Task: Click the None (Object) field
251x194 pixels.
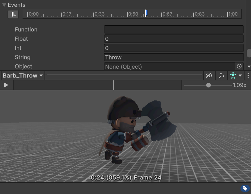Action: [x=169, y=67]
